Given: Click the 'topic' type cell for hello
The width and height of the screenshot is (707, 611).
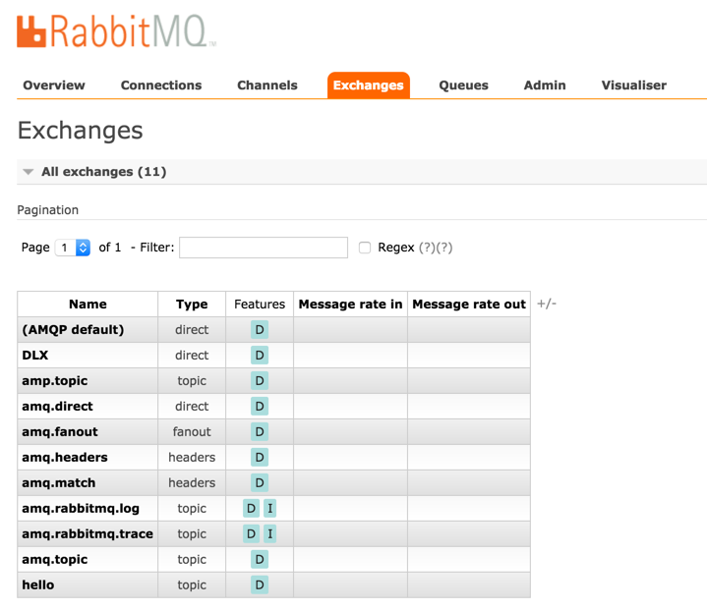Looking at the screenshot, I should pos(192,584).
